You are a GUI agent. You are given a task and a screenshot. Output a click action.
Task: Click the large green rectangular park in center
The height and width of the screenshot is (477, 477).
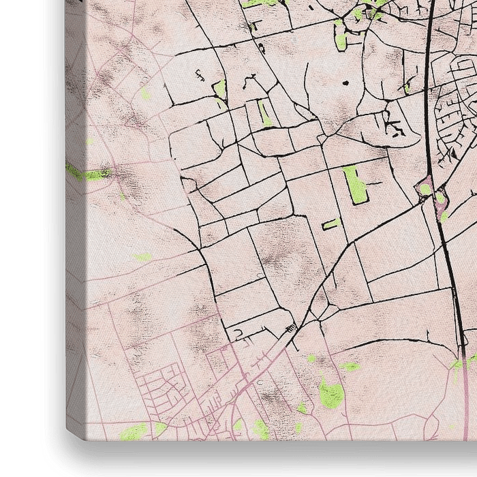click(354, 183)
